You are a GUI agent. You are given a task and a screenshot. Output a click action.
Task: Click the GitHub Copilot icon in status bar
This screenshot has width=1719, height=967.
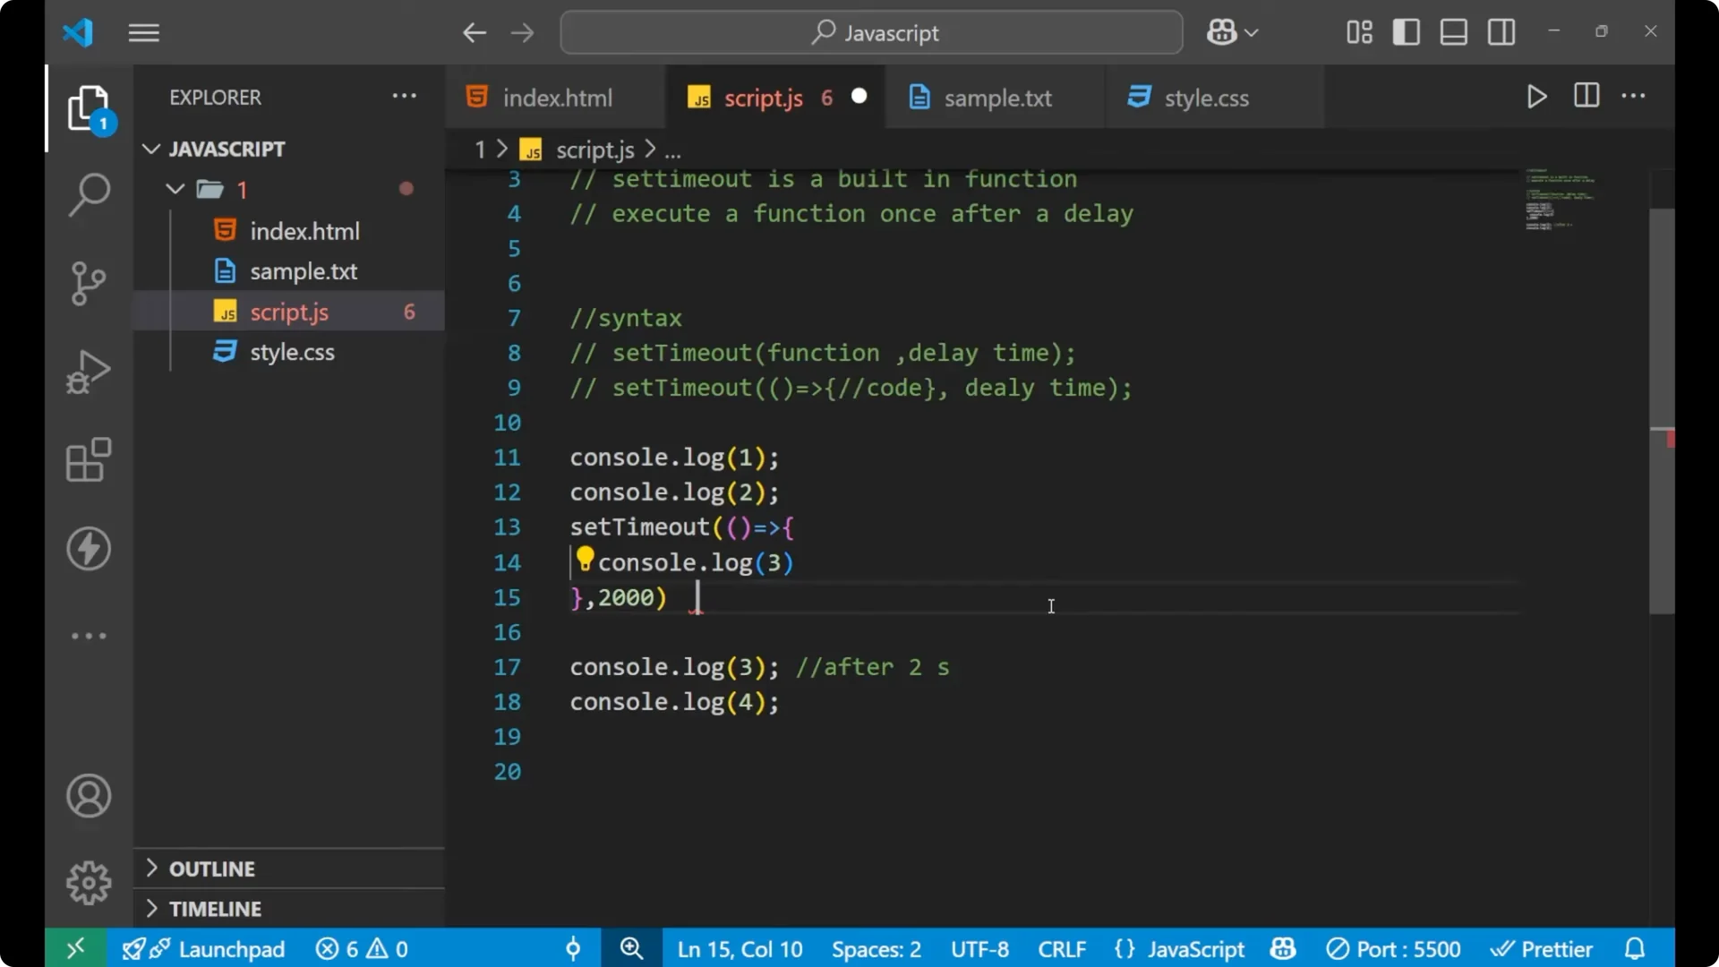point(1282,948)
